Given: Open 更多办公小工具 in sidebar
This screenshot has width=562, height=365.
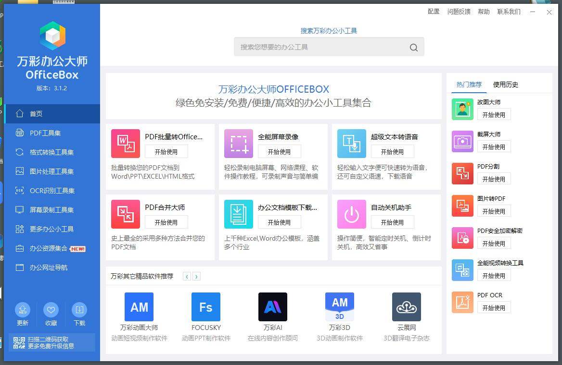Looking at the screenshot, I should pos(52,229).
